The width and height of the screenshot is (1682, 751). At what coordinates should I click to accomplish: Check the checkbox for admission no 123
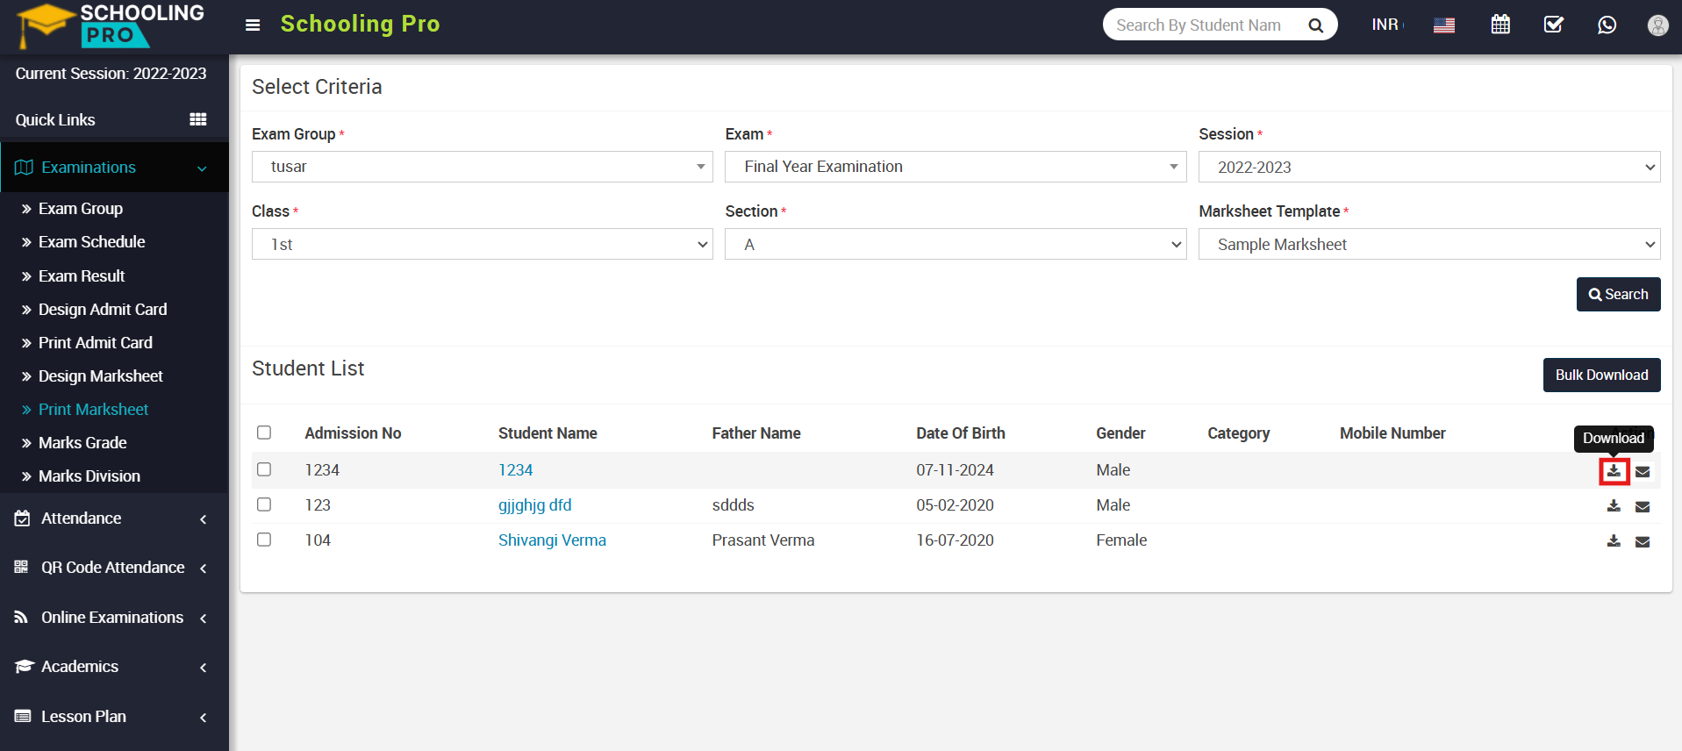(264, 504)
